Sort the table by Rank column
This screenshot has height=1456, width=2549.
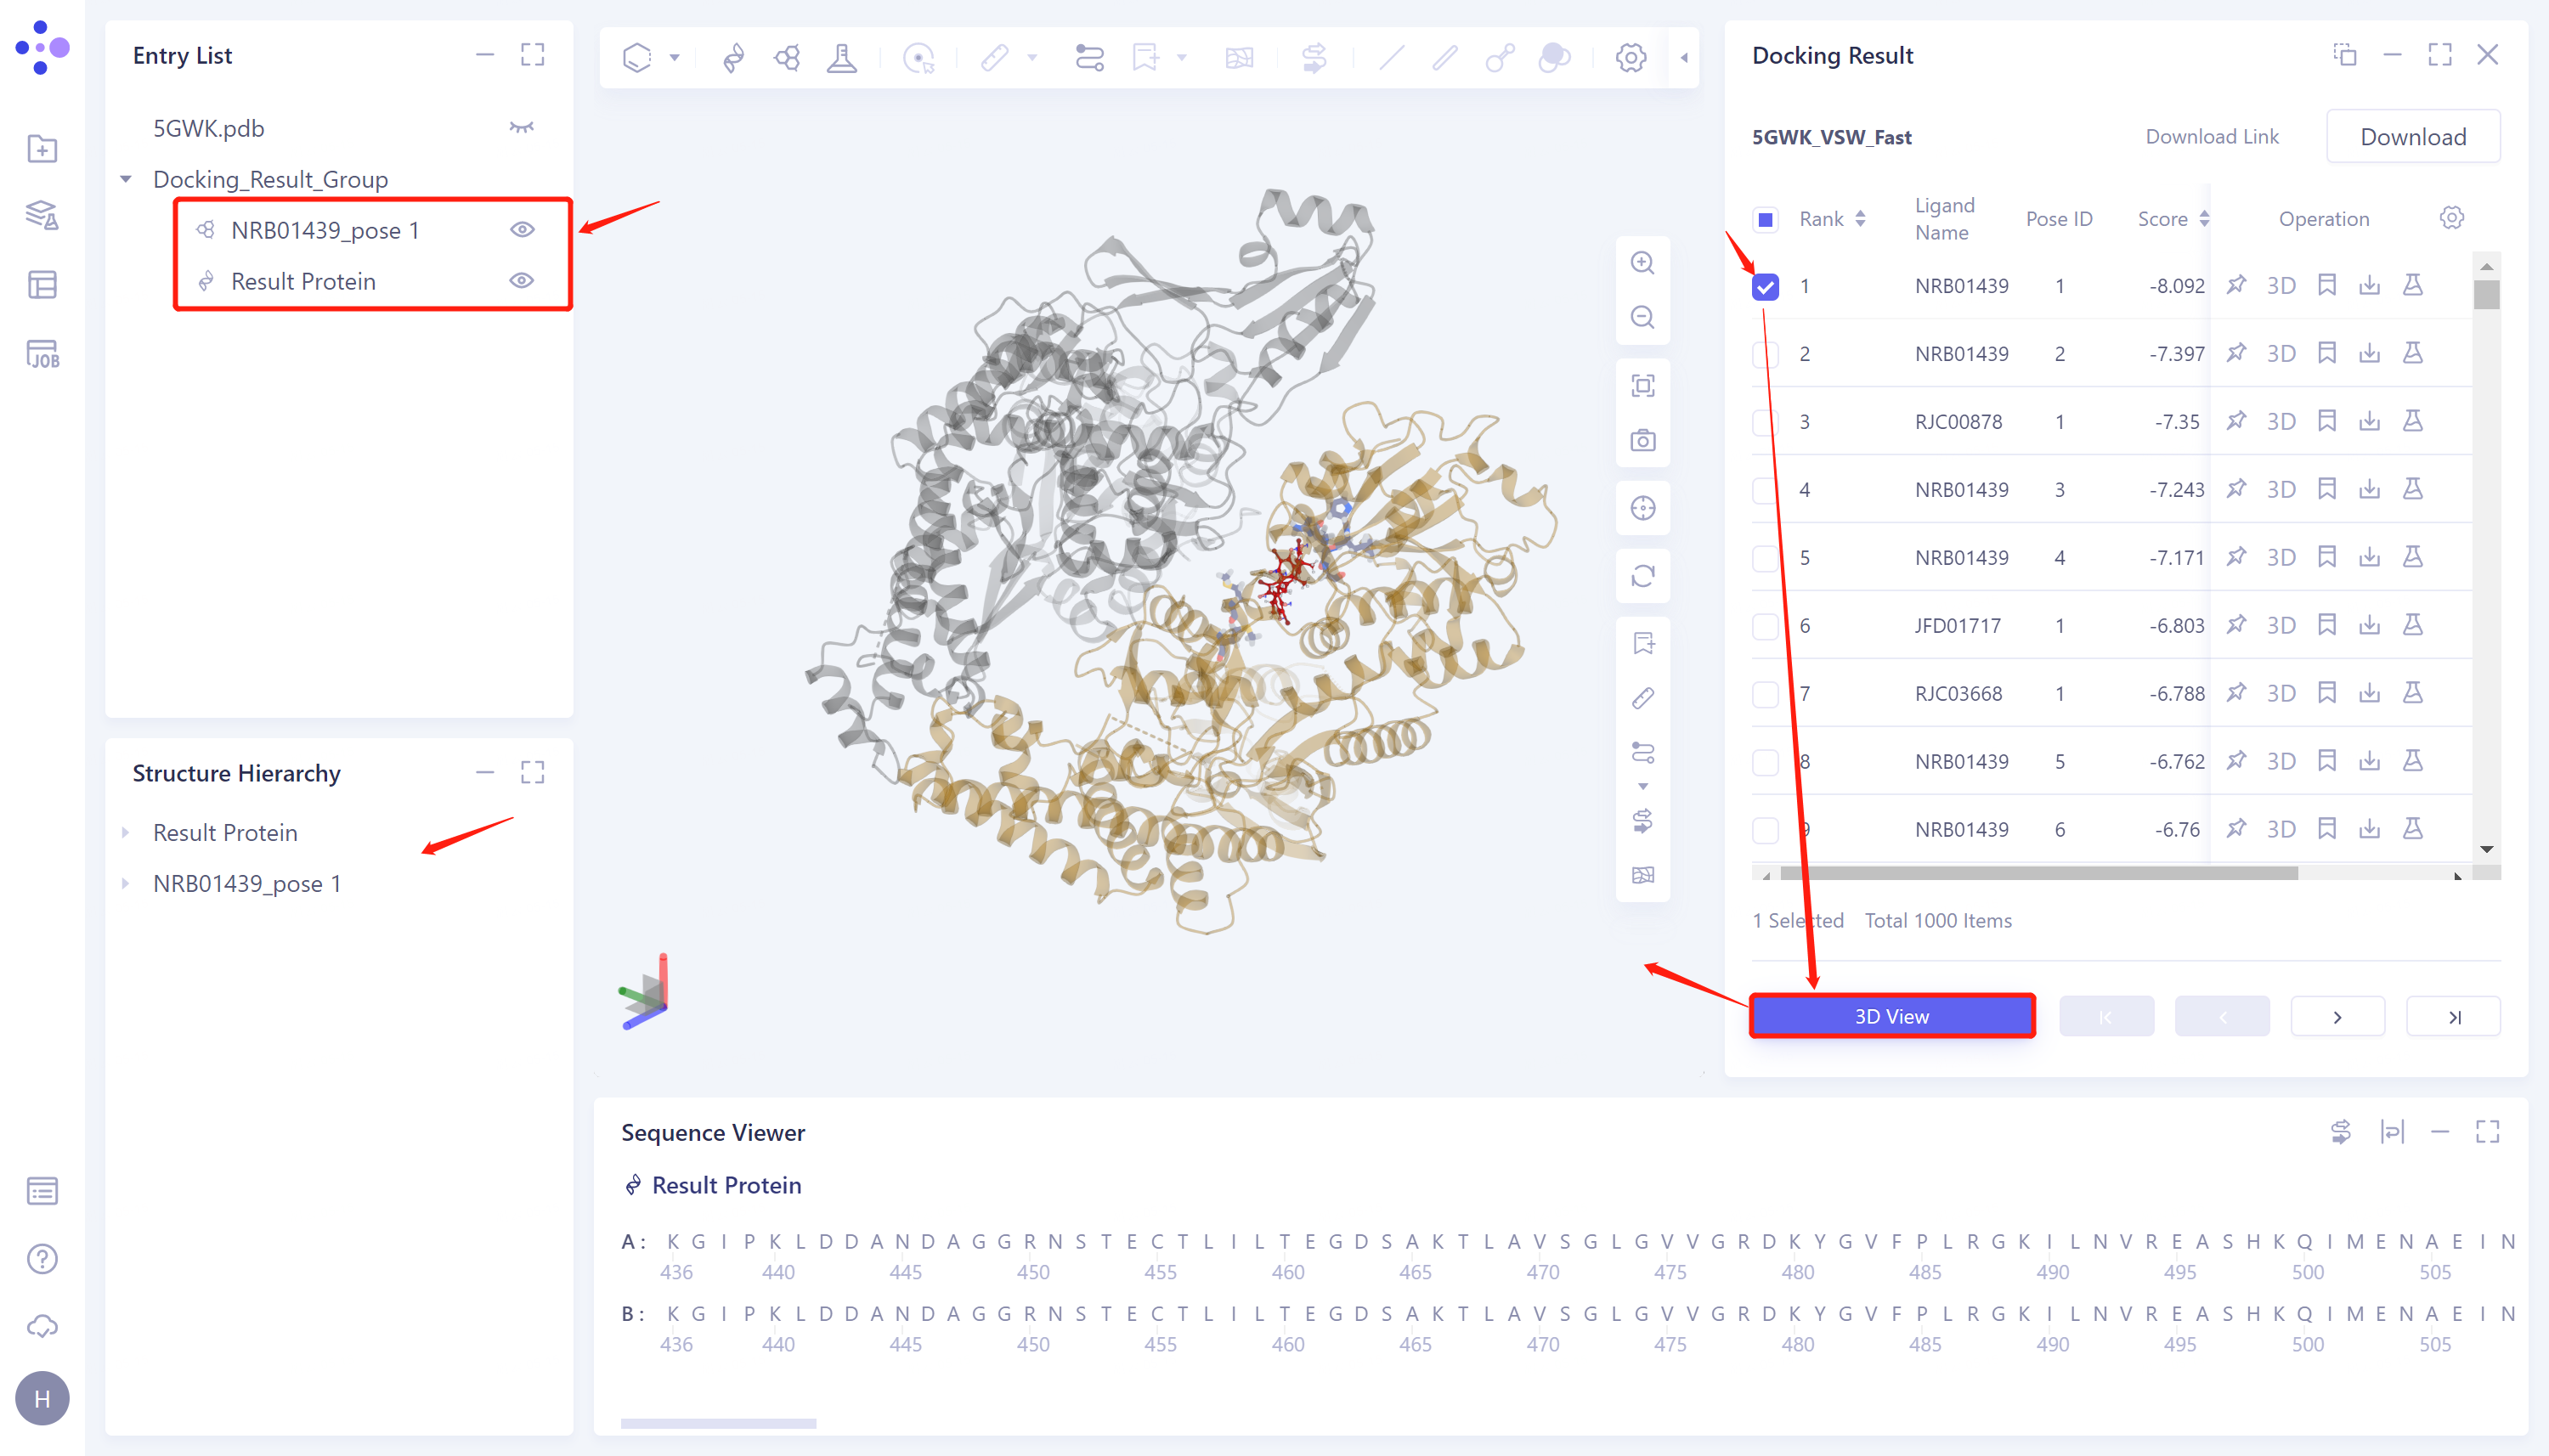coord(1859,218)
